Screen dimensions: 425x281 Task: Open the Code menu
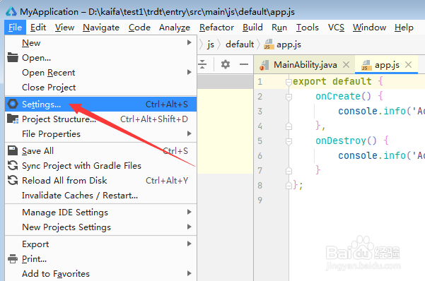139,28
